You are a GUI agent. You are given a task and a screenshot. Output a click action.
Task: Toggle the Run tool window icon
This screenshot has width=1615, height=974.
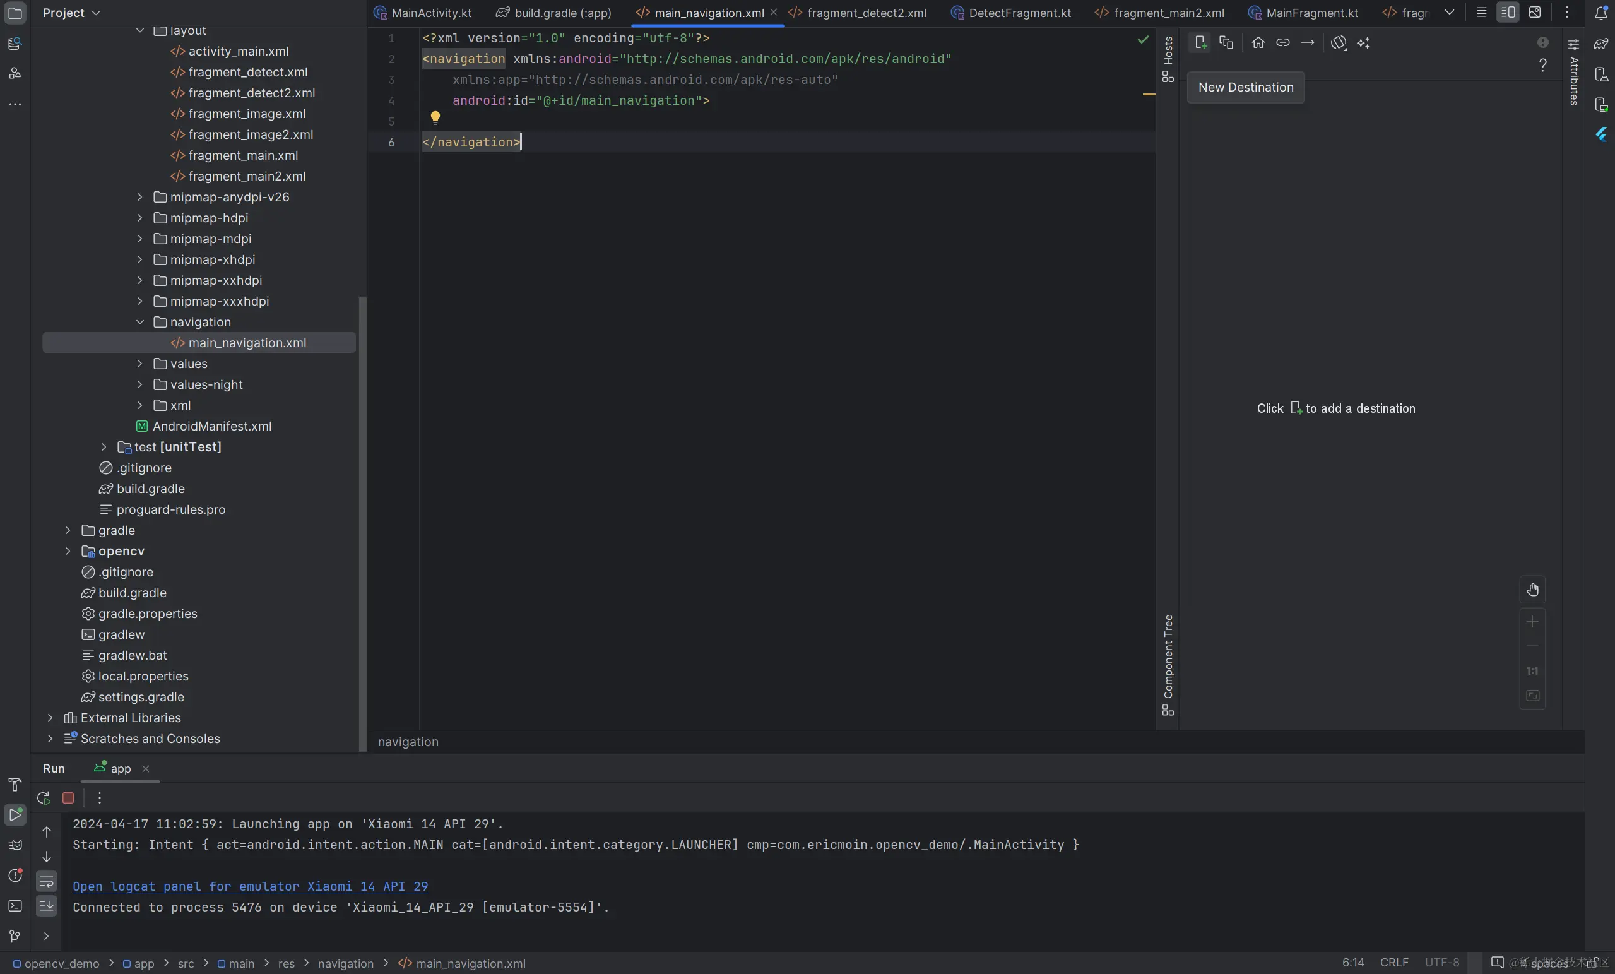click(15, 815)
